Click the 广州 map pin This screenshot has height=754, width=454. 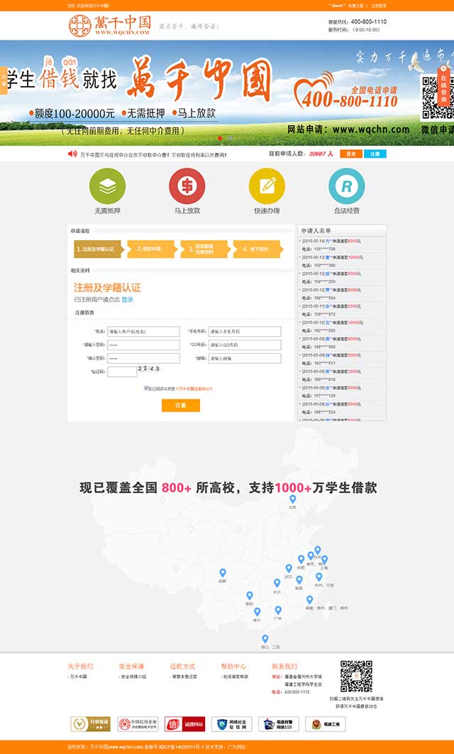click(278, 610)
